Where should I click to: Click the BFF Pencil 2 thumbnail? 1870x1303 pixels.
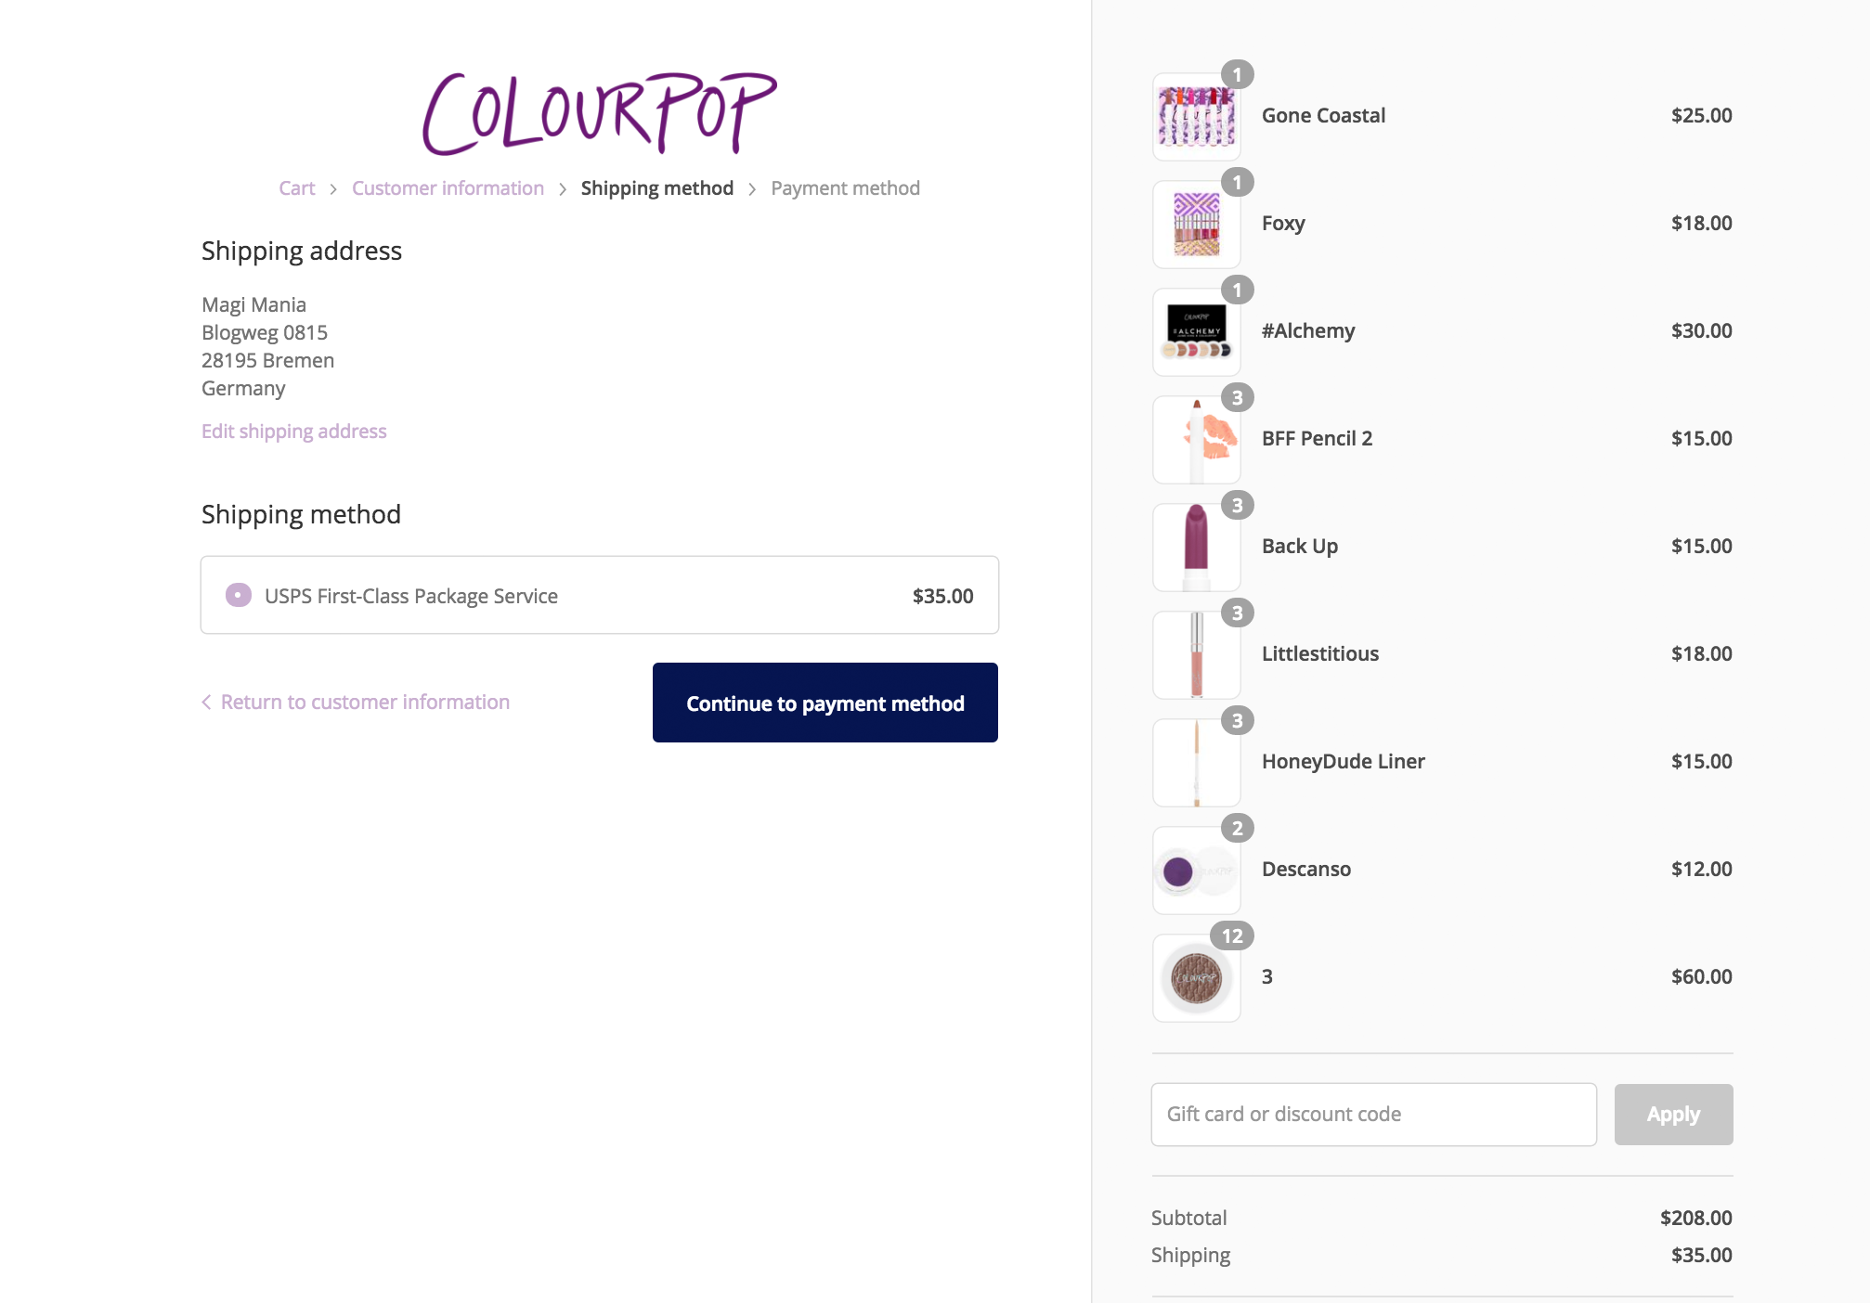click(x=1196, y=440)
